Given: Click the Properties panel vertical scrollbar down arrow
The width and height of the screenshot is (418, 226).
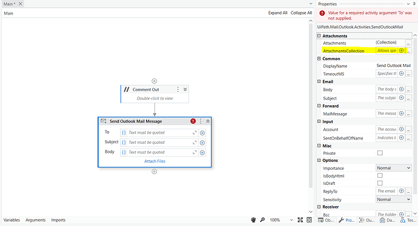Looking at the screenshot, I should click(x=415, y=213).
